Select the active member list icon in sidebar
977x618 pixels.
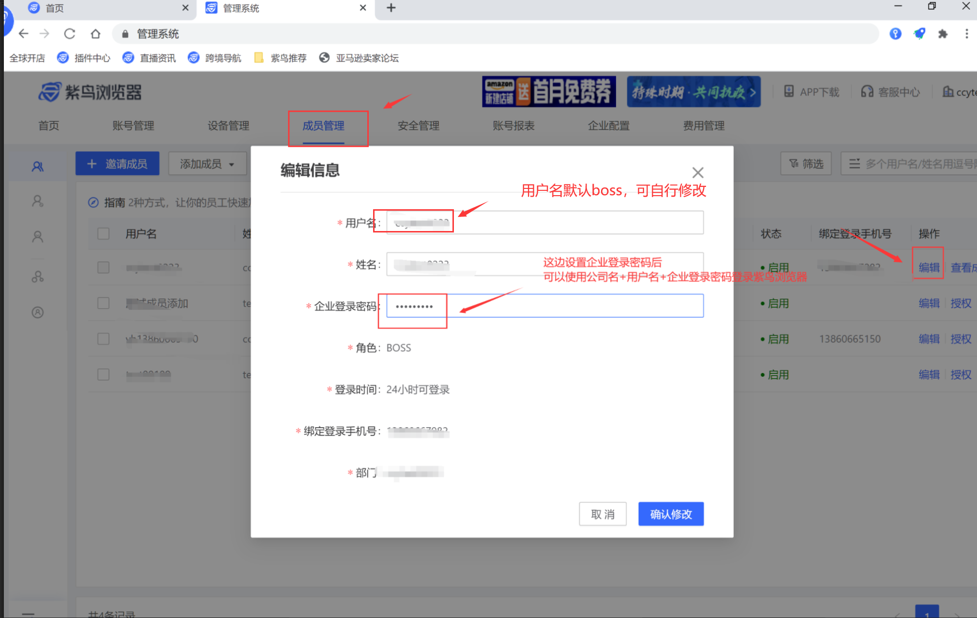click(x=37, y=166)
